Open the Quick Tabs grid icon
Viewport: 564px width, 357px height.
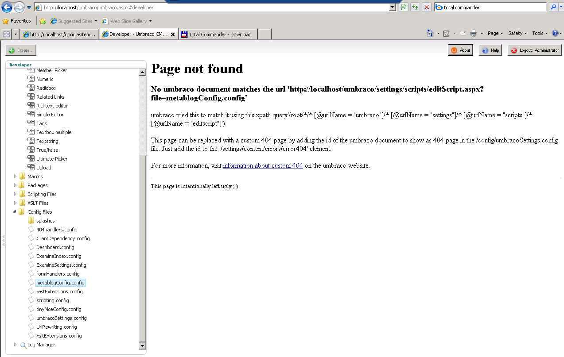[x=6, y=34]
